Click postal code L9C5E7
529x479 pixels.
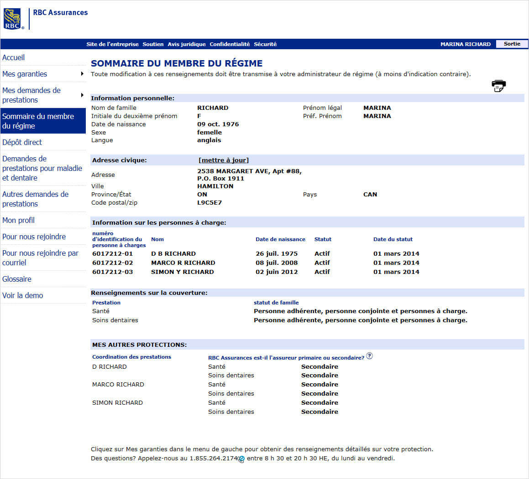coord(210,203)
